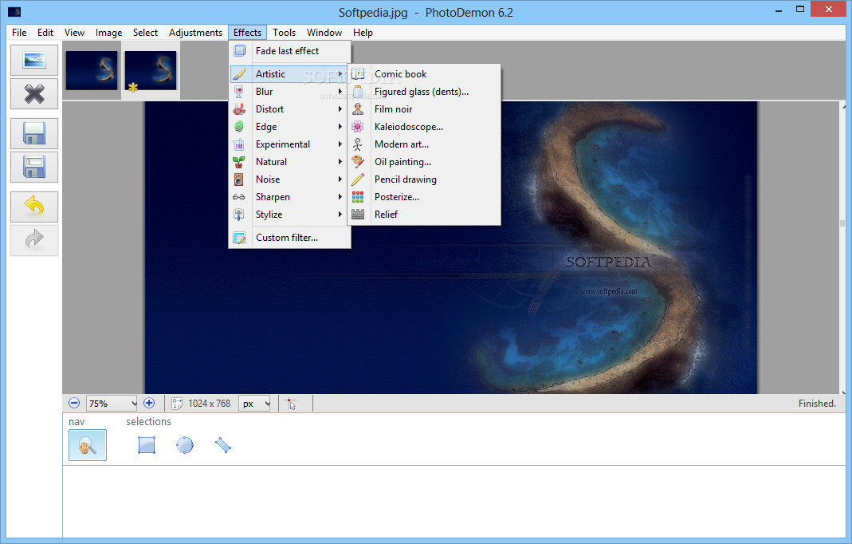Image resolution: width=852 pixels, height=544 pixels.
Task: Expand the Edge submenu
Action: (289, 127)
